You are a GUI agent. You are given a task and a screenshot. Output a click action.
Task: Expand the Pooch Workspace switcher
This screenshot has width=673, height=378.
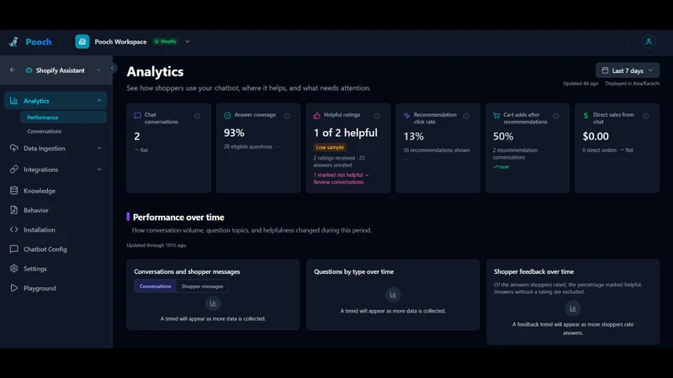click(x=187, y=41)
